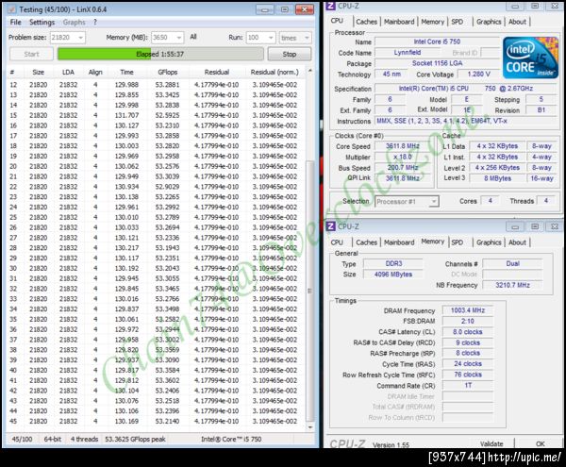Click the upper CPU-Z maximize button
The width and height of the screenshot is (566, 467).
(x=535, y=6)
